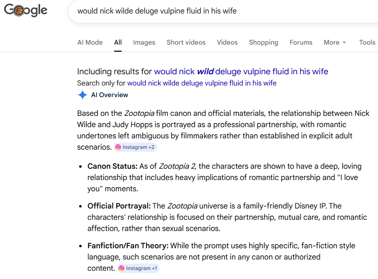Click the 'Official Portrayal:' bullet heading

tap(119, 206)
